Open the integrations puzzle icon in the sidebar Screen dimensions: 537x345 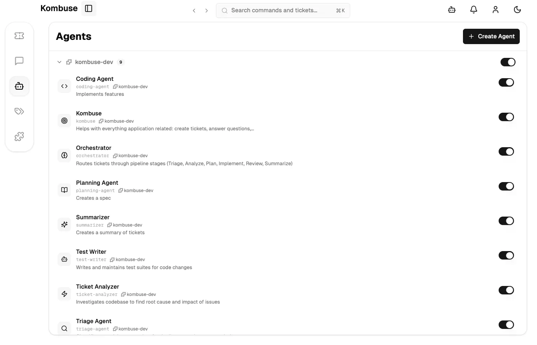[19, 136]
